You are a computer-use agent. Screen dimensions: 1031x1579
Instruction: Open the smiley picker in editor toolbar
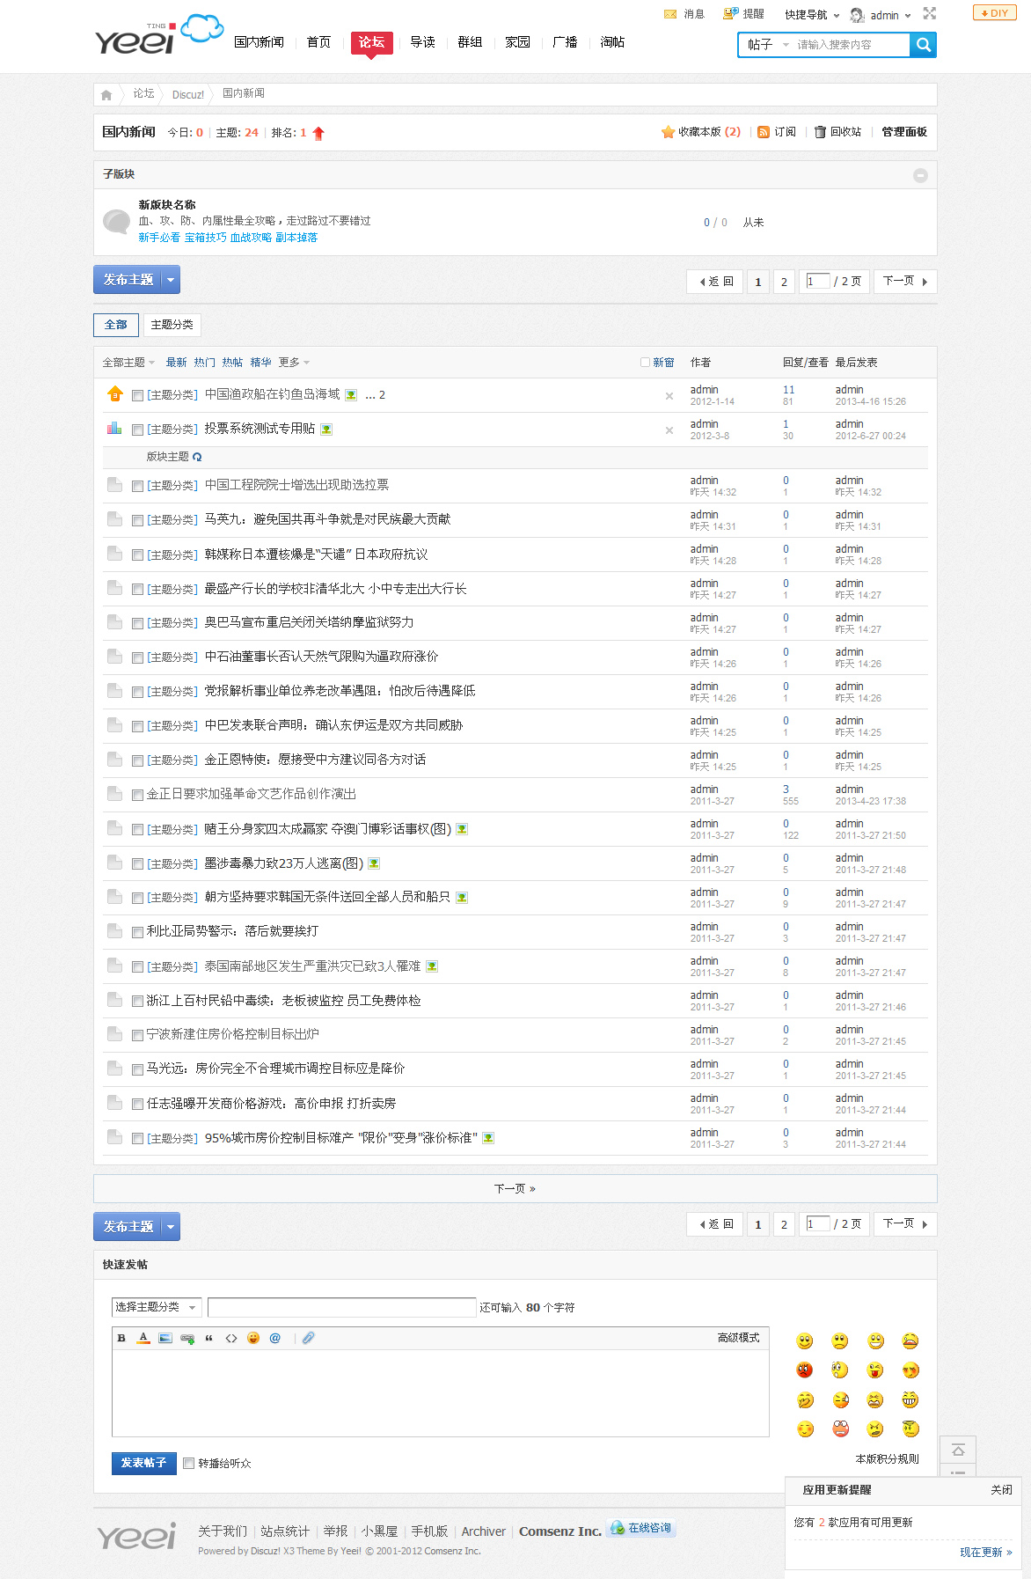click(253, 1338)
